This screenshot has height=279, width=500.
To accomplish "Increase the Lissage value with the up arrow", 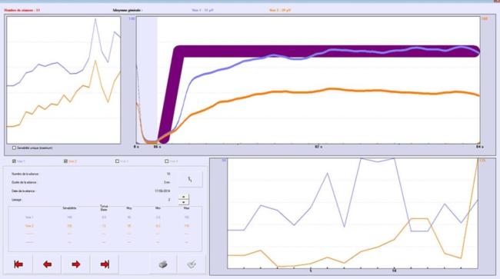I will [183, 197].
